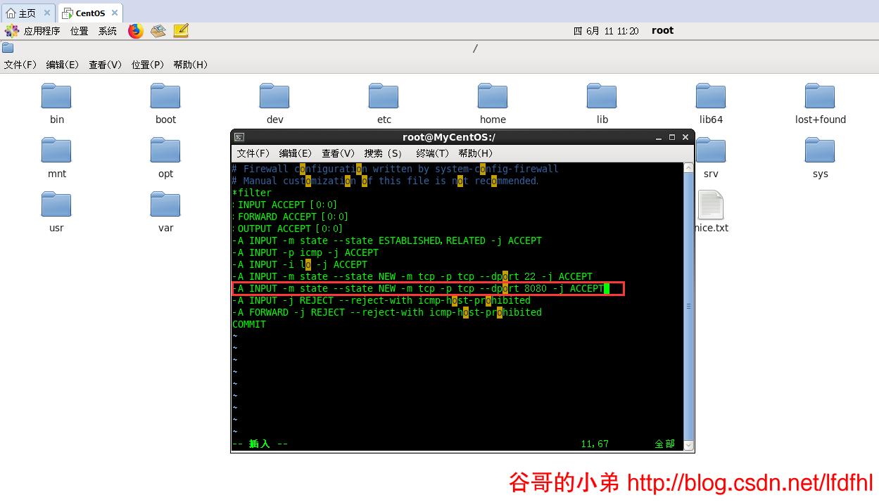Click the terminal scrollbar down arrow
879x502 pixels.
[689, 445]
